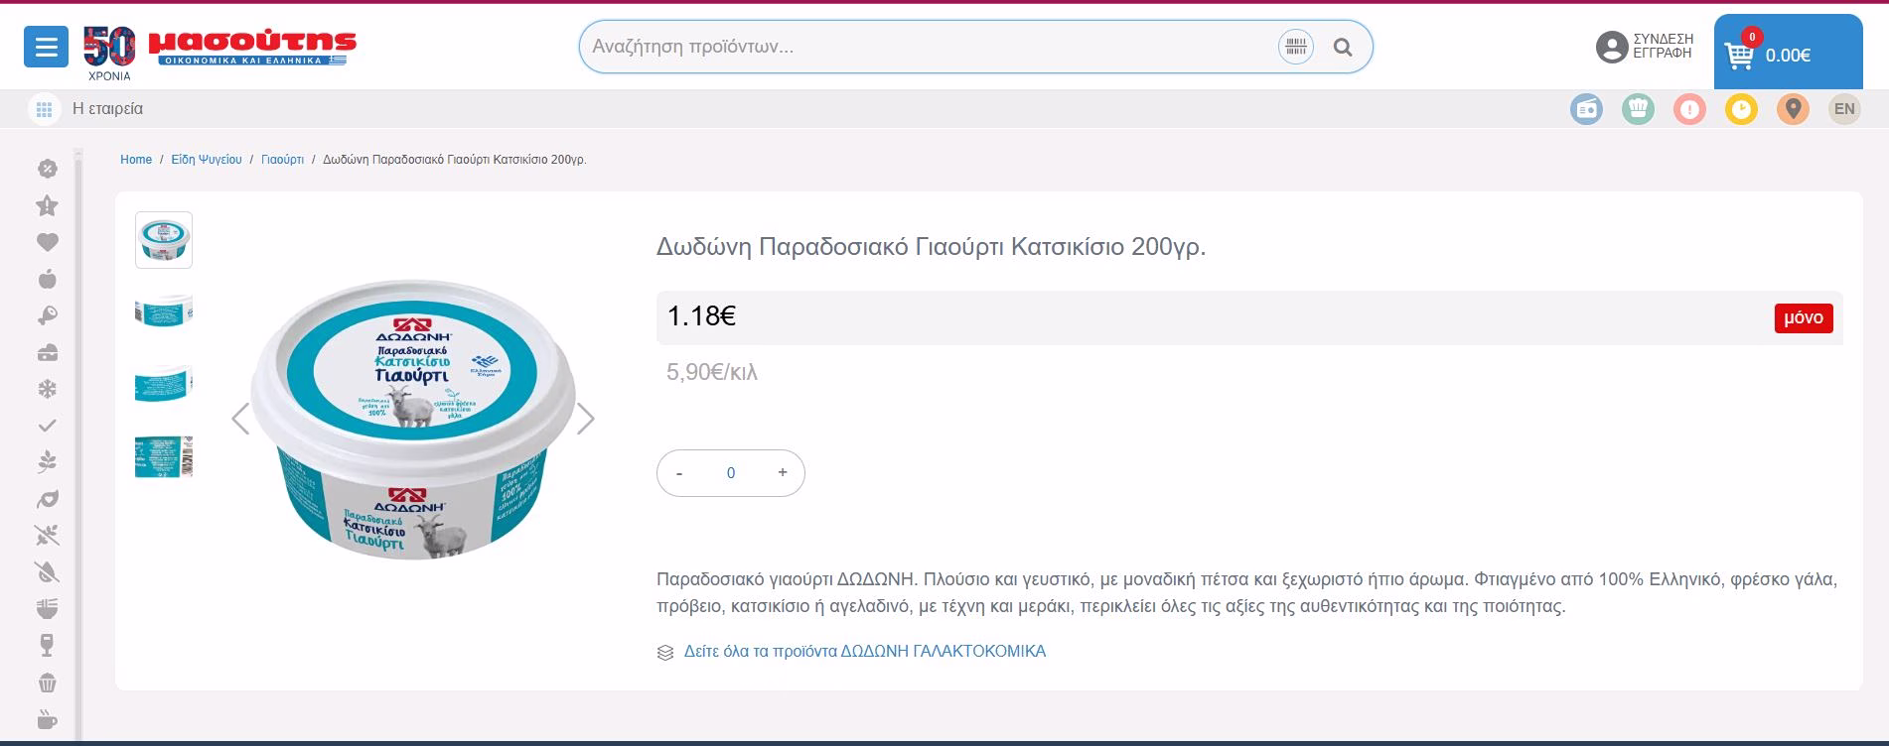
Task: Show the next product image
Action: (586, 419)
